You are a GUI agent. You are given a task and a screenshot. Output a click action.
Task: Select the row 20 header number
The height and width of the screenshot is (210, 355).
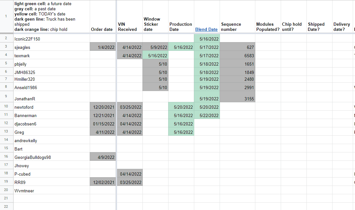[x=6, y=191]
